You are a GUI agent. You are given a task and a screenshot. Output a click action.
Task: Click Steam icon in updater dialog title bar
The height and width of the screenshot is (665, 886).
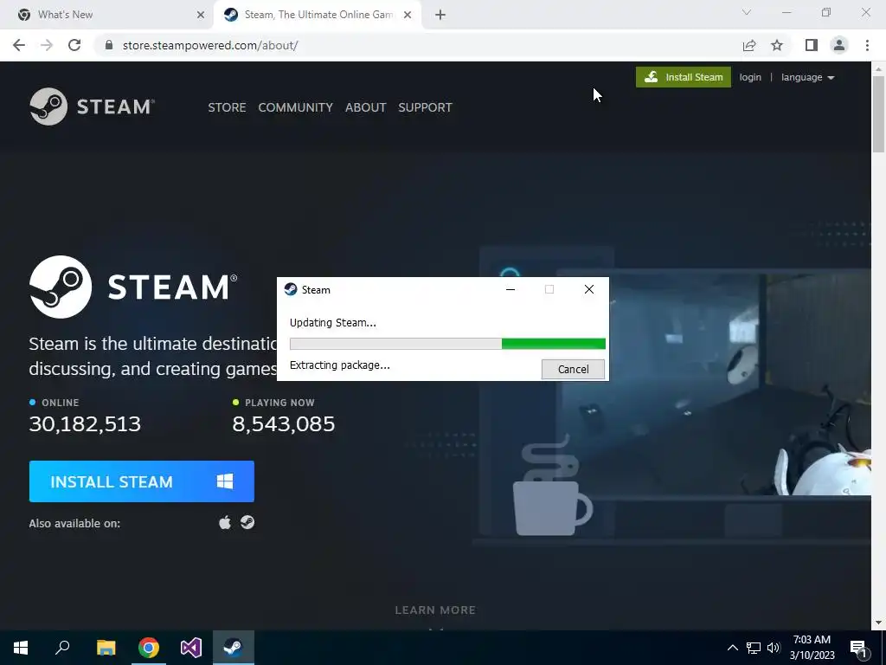point(291,289)
